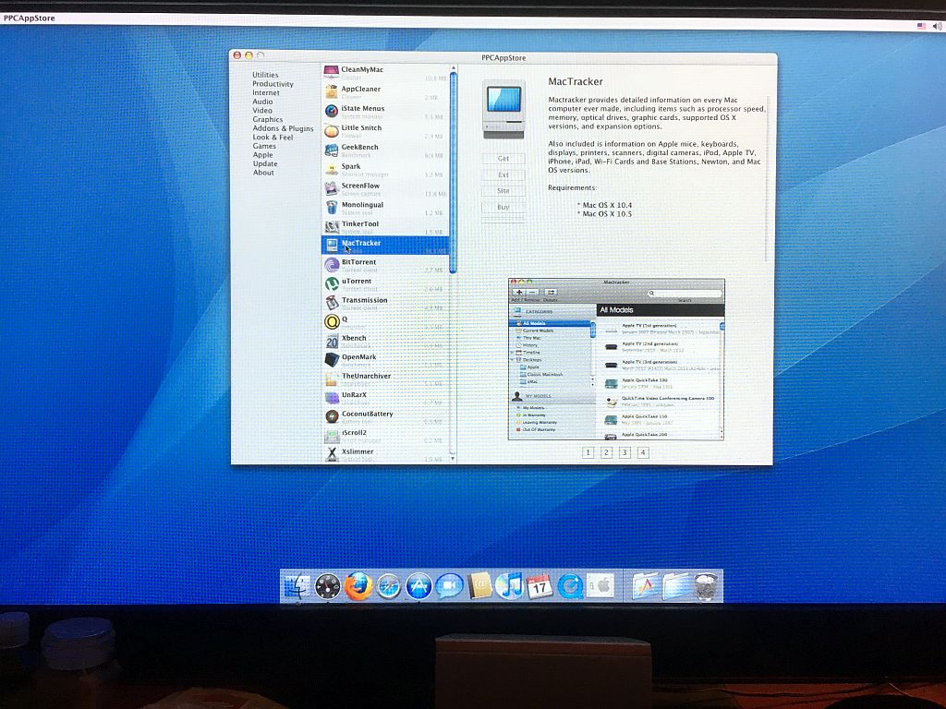Launch QuickTime Player from the Dock

click(569, 586)
